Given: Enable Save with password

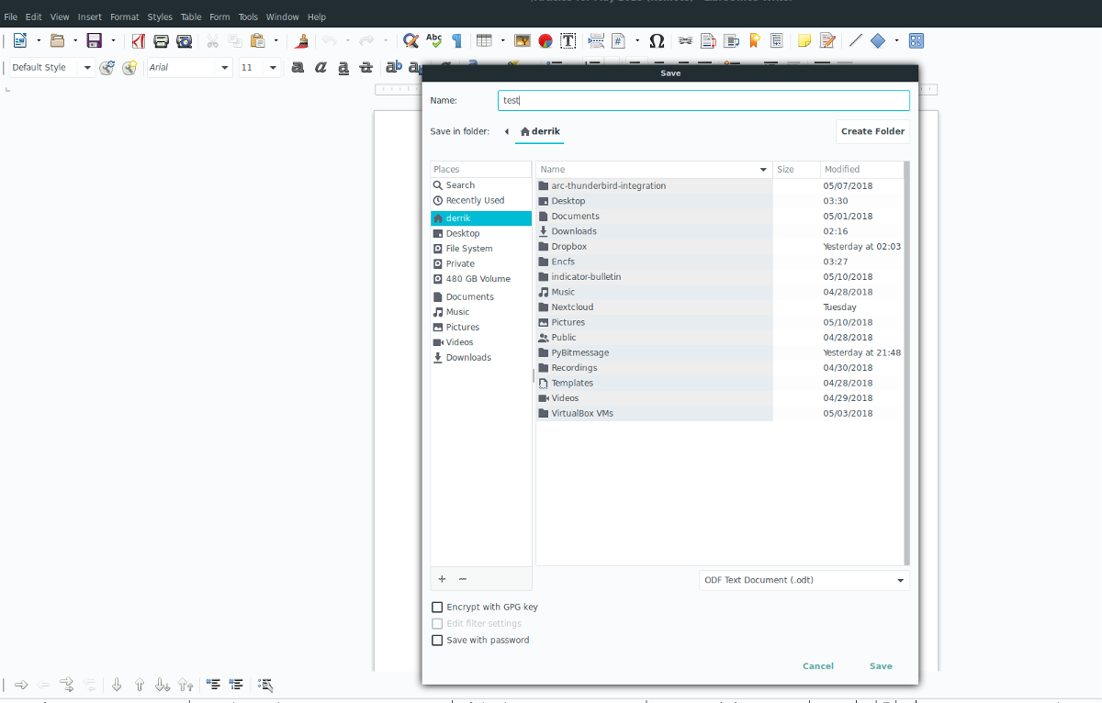Looking at the screenshot, I should 437,640.
